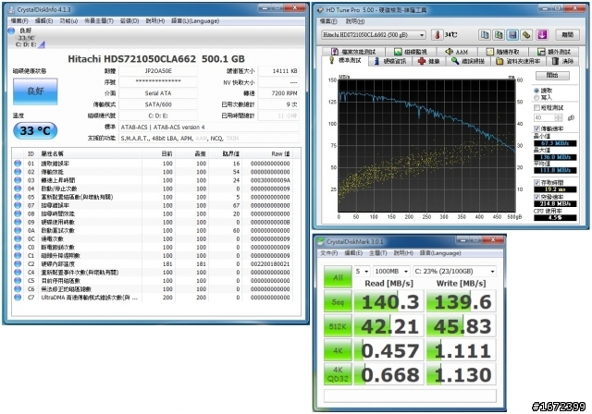Screen dimensions: 592x414
Task: Click the blue status circle for attribute 0C
Action: click(x=18, y=238)
